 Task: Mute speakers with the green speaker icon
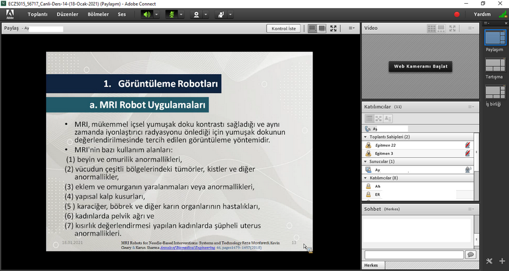coord(147,14)
